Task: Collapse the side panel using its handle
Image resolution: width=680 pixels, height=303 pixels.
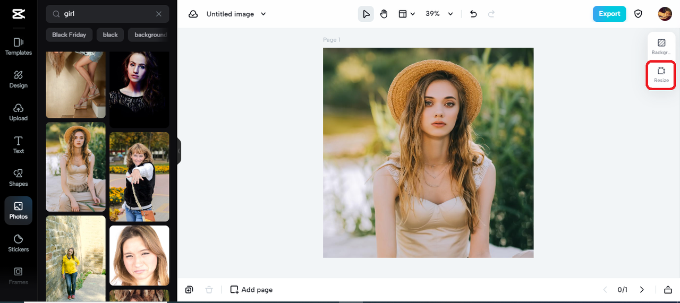Action: [x=179, y=151]
